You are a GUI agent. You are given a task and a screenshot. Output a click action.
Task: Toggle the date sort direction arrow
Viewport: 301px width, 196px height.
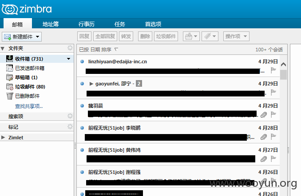click(x=116, y=50)
